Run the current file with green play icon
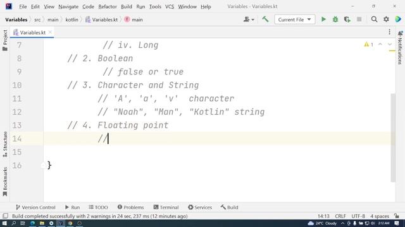This screenshot has width=405, height=227. (x=323, y=20)
